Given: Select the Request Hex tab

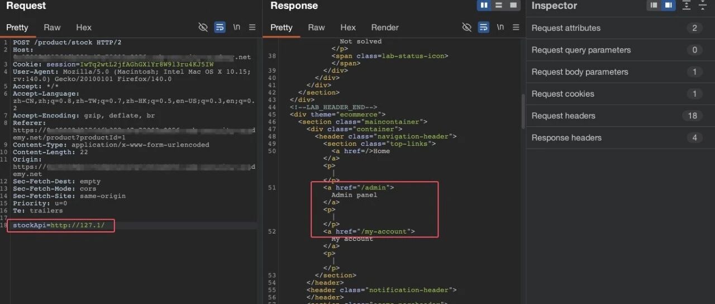Looking at the screenshot, I should point(84,27).
